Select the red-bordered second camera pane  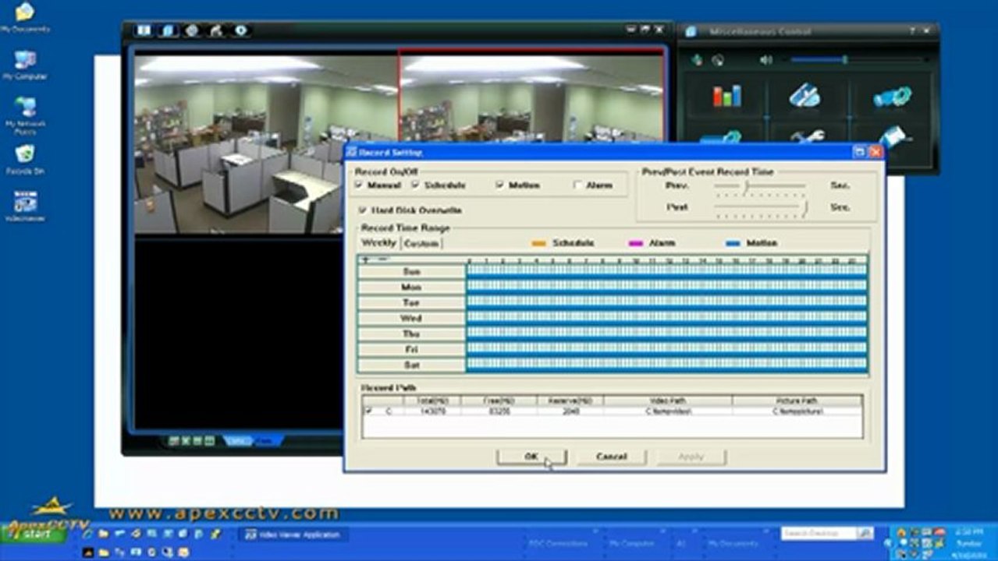(x=532, y=97)
